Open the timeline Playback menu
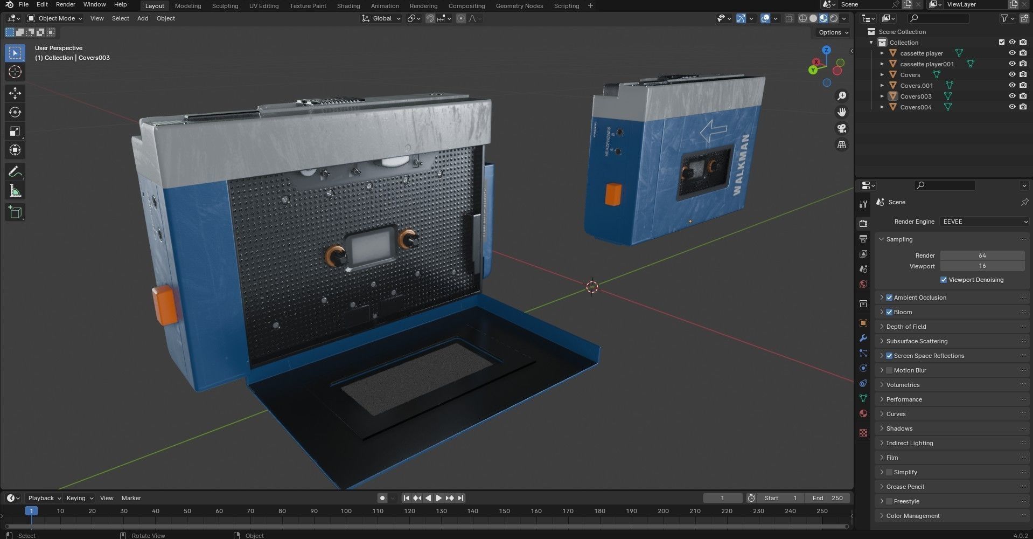Image resolution: width=1033 pixels, height=539 pixels. [x=44, y=498]
